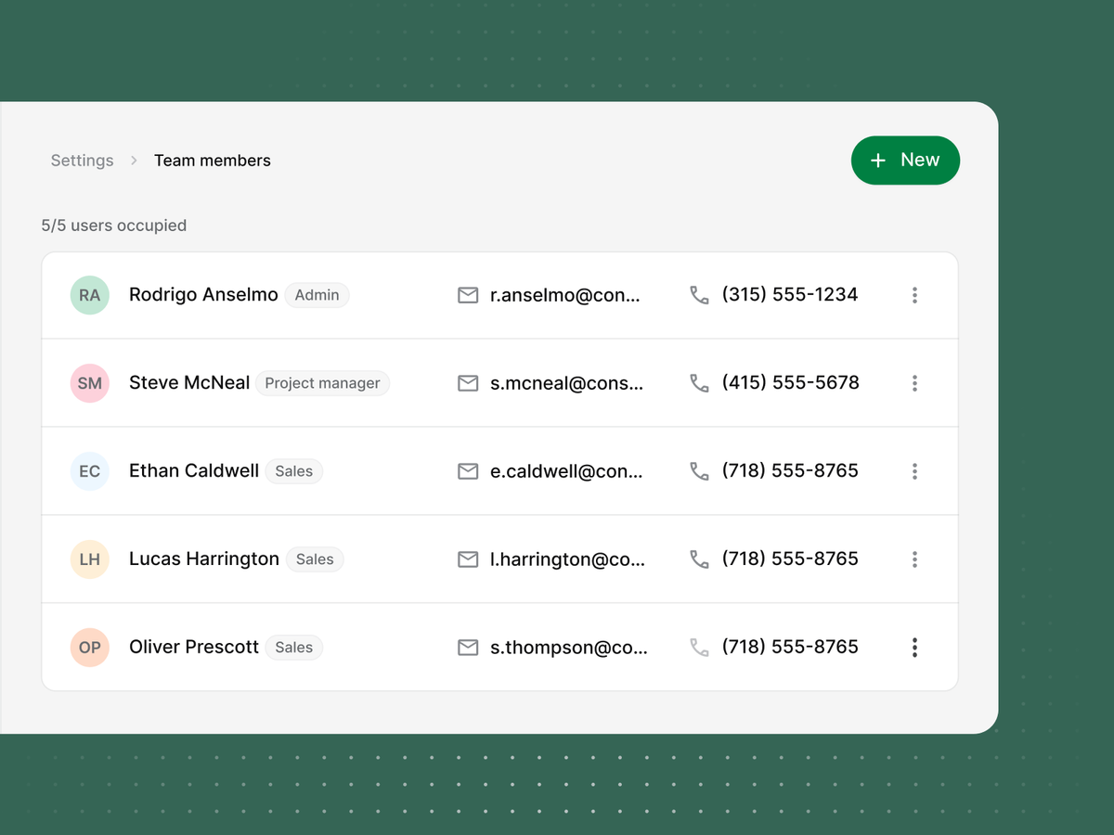Click the Admin role badge

[x=317, y=295]
